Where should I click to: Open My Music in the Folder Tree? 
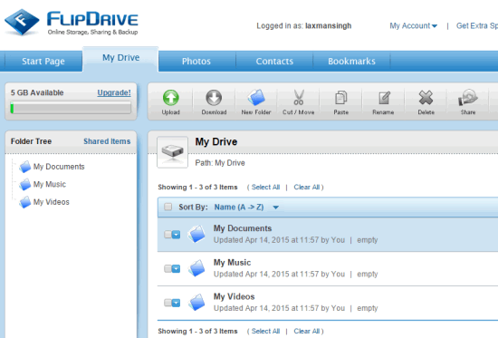(x=50, y=185)
